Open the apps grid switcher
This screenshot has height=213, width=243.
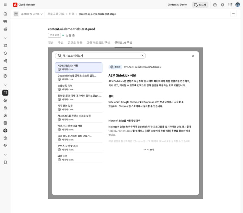coord(230,5)
